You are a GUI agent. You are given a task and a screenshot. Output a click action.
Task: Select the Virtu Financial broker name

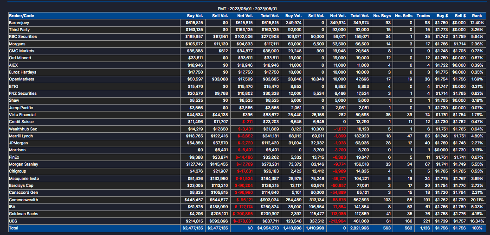(x=22, y=115)
